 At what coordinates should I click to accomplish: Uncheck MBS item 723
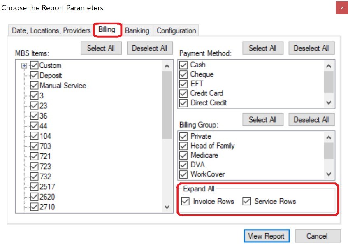[34, 166]
